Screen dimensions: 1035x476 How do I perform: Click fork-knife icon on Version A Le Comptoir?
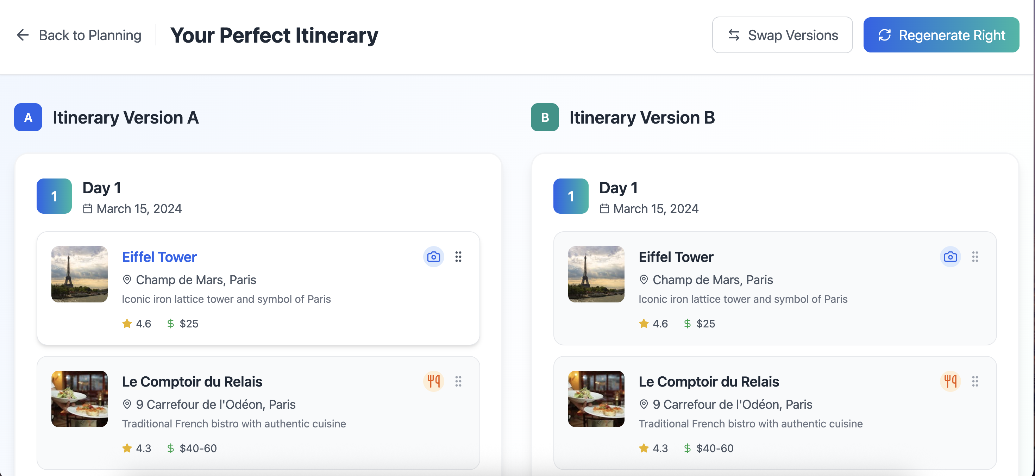(x=433, y=381)
